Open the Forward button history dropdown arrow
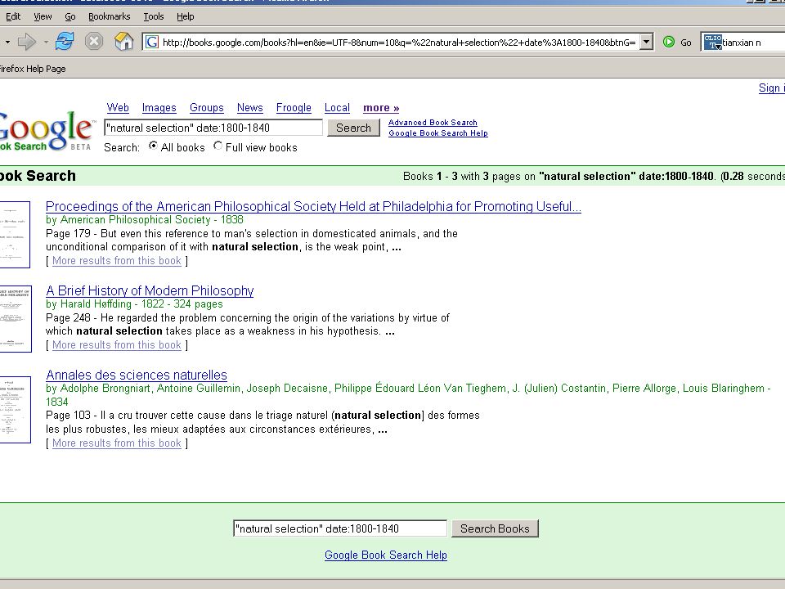This screenshot has height=589, width=785. point(46,42)
